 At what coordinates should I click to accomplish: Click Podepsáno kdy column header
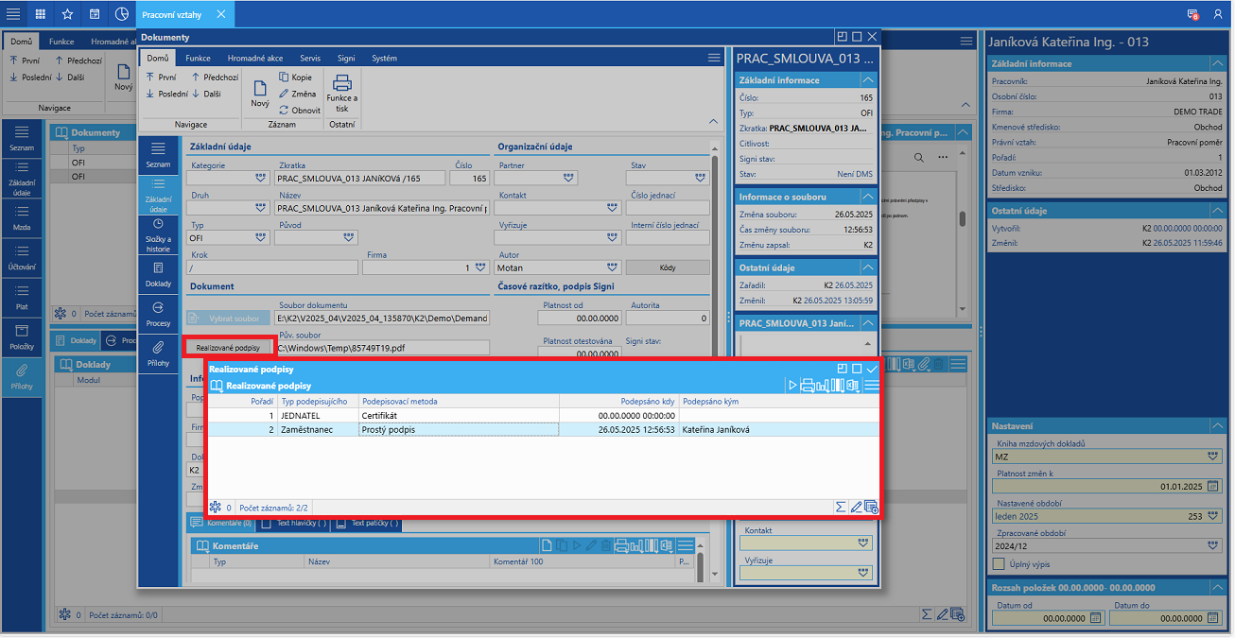coord(617,401)
